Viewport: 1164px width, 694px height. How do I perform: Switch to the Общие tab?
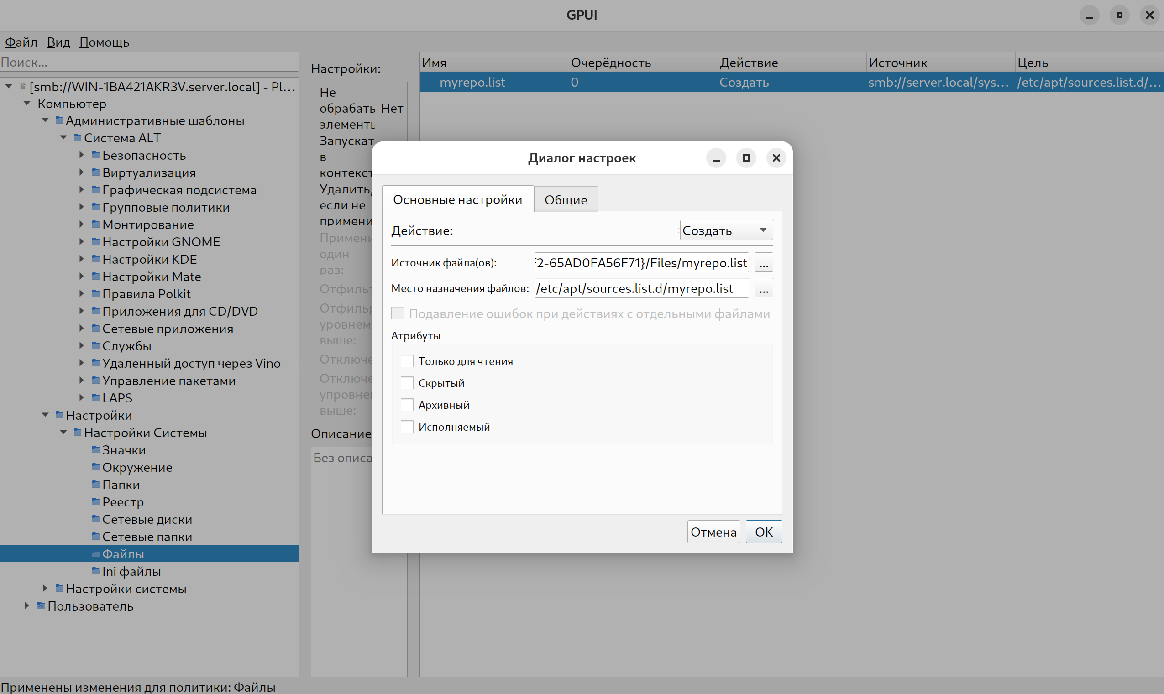point(566,200)
